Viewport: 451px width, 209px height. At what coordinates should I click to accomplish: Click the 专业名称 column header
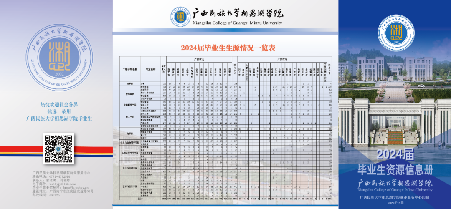point(151,69)
